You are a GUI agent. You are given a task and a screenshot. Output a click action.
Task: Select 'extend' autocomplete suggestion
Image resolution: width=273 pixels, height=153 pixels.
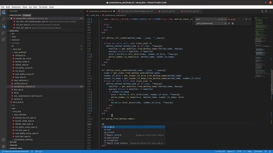[x=134, y=132]
